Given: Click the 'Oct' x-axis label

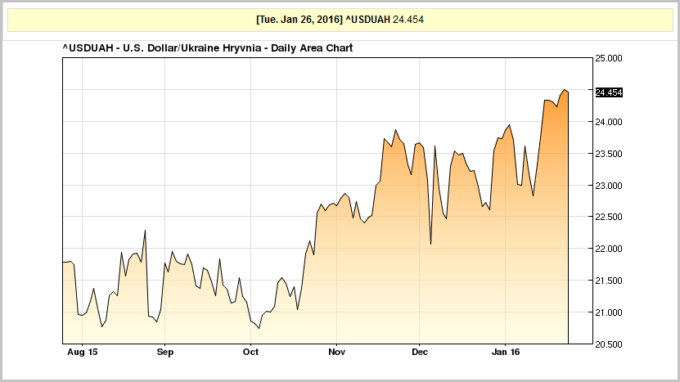Looking at the screenshot, I should coord(250,352).
